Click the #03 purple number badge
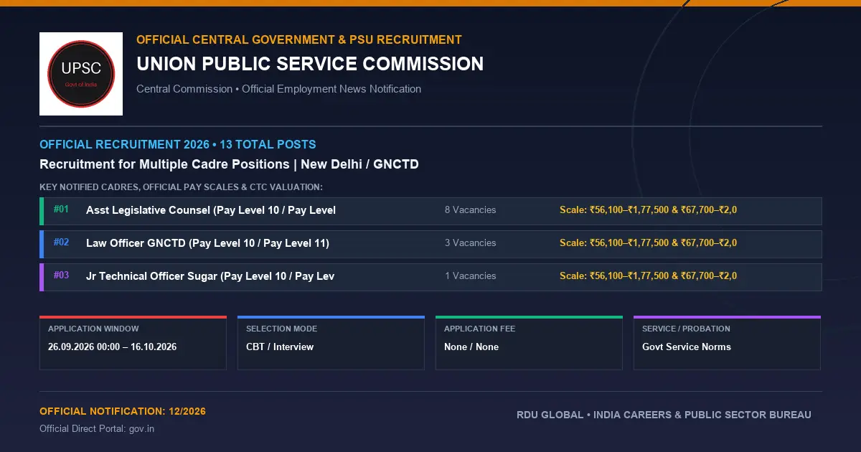Screen dimensions: 861x452 (61, 276)
